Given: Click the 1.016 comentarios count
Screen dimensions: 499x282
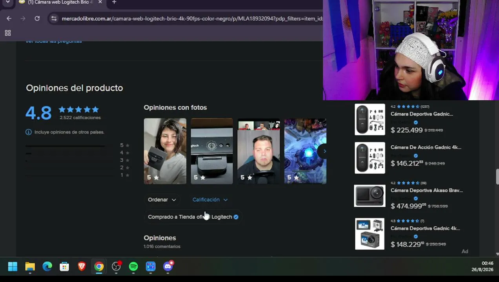Looking at the screenshot, I should coord(162,246).
